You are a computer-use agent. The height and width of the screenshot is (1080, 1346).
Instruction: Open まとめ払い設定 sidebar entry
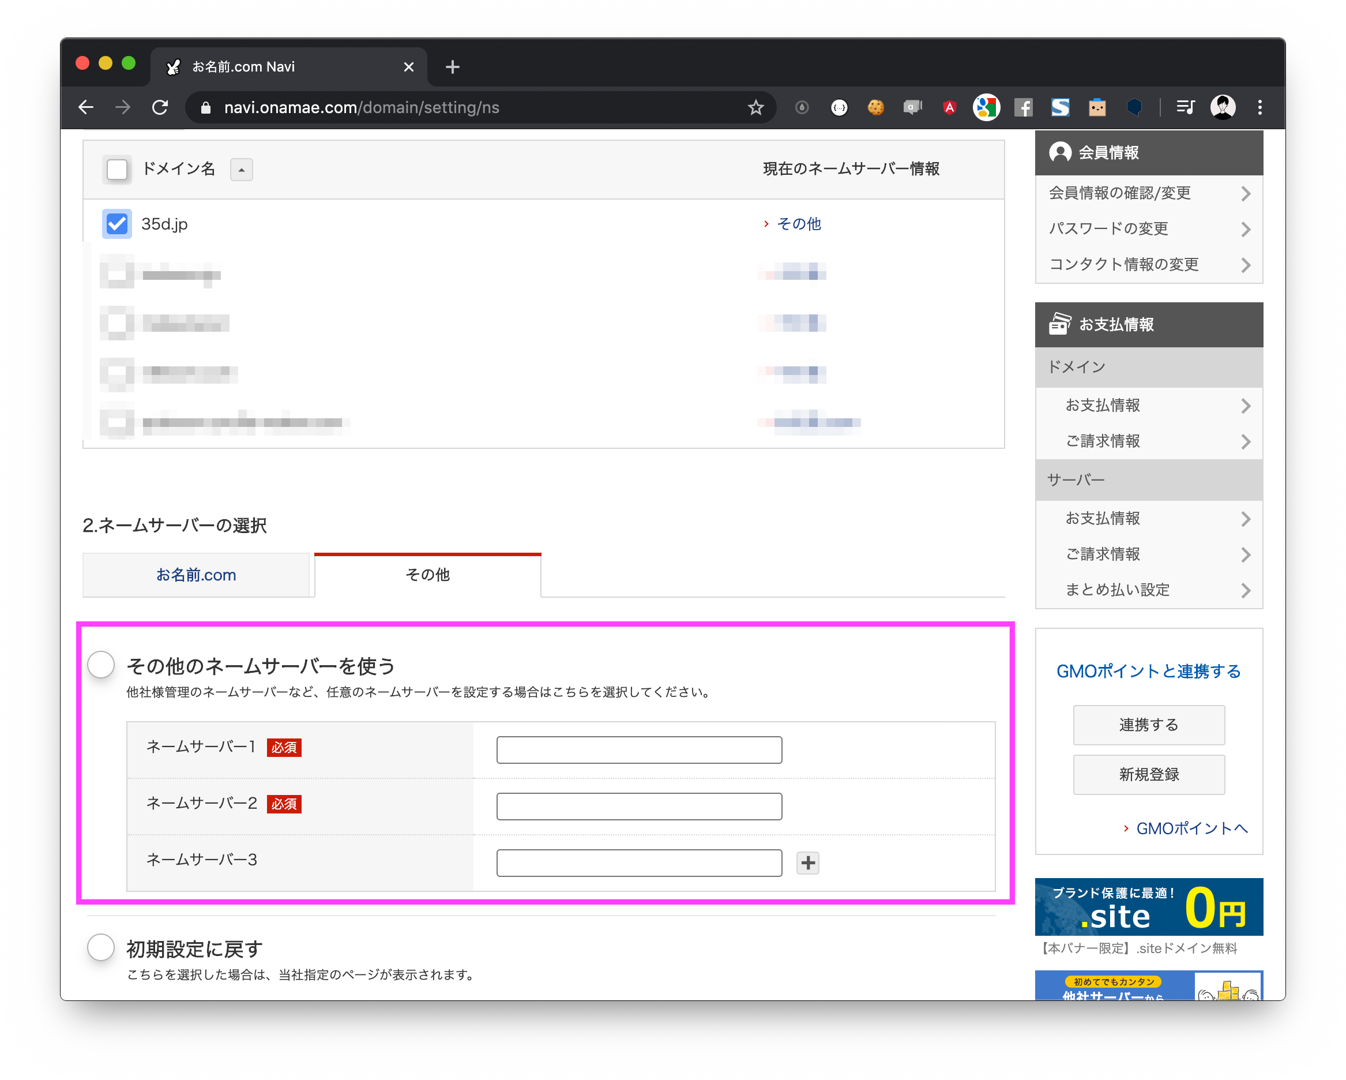(x=1149, y=590)
